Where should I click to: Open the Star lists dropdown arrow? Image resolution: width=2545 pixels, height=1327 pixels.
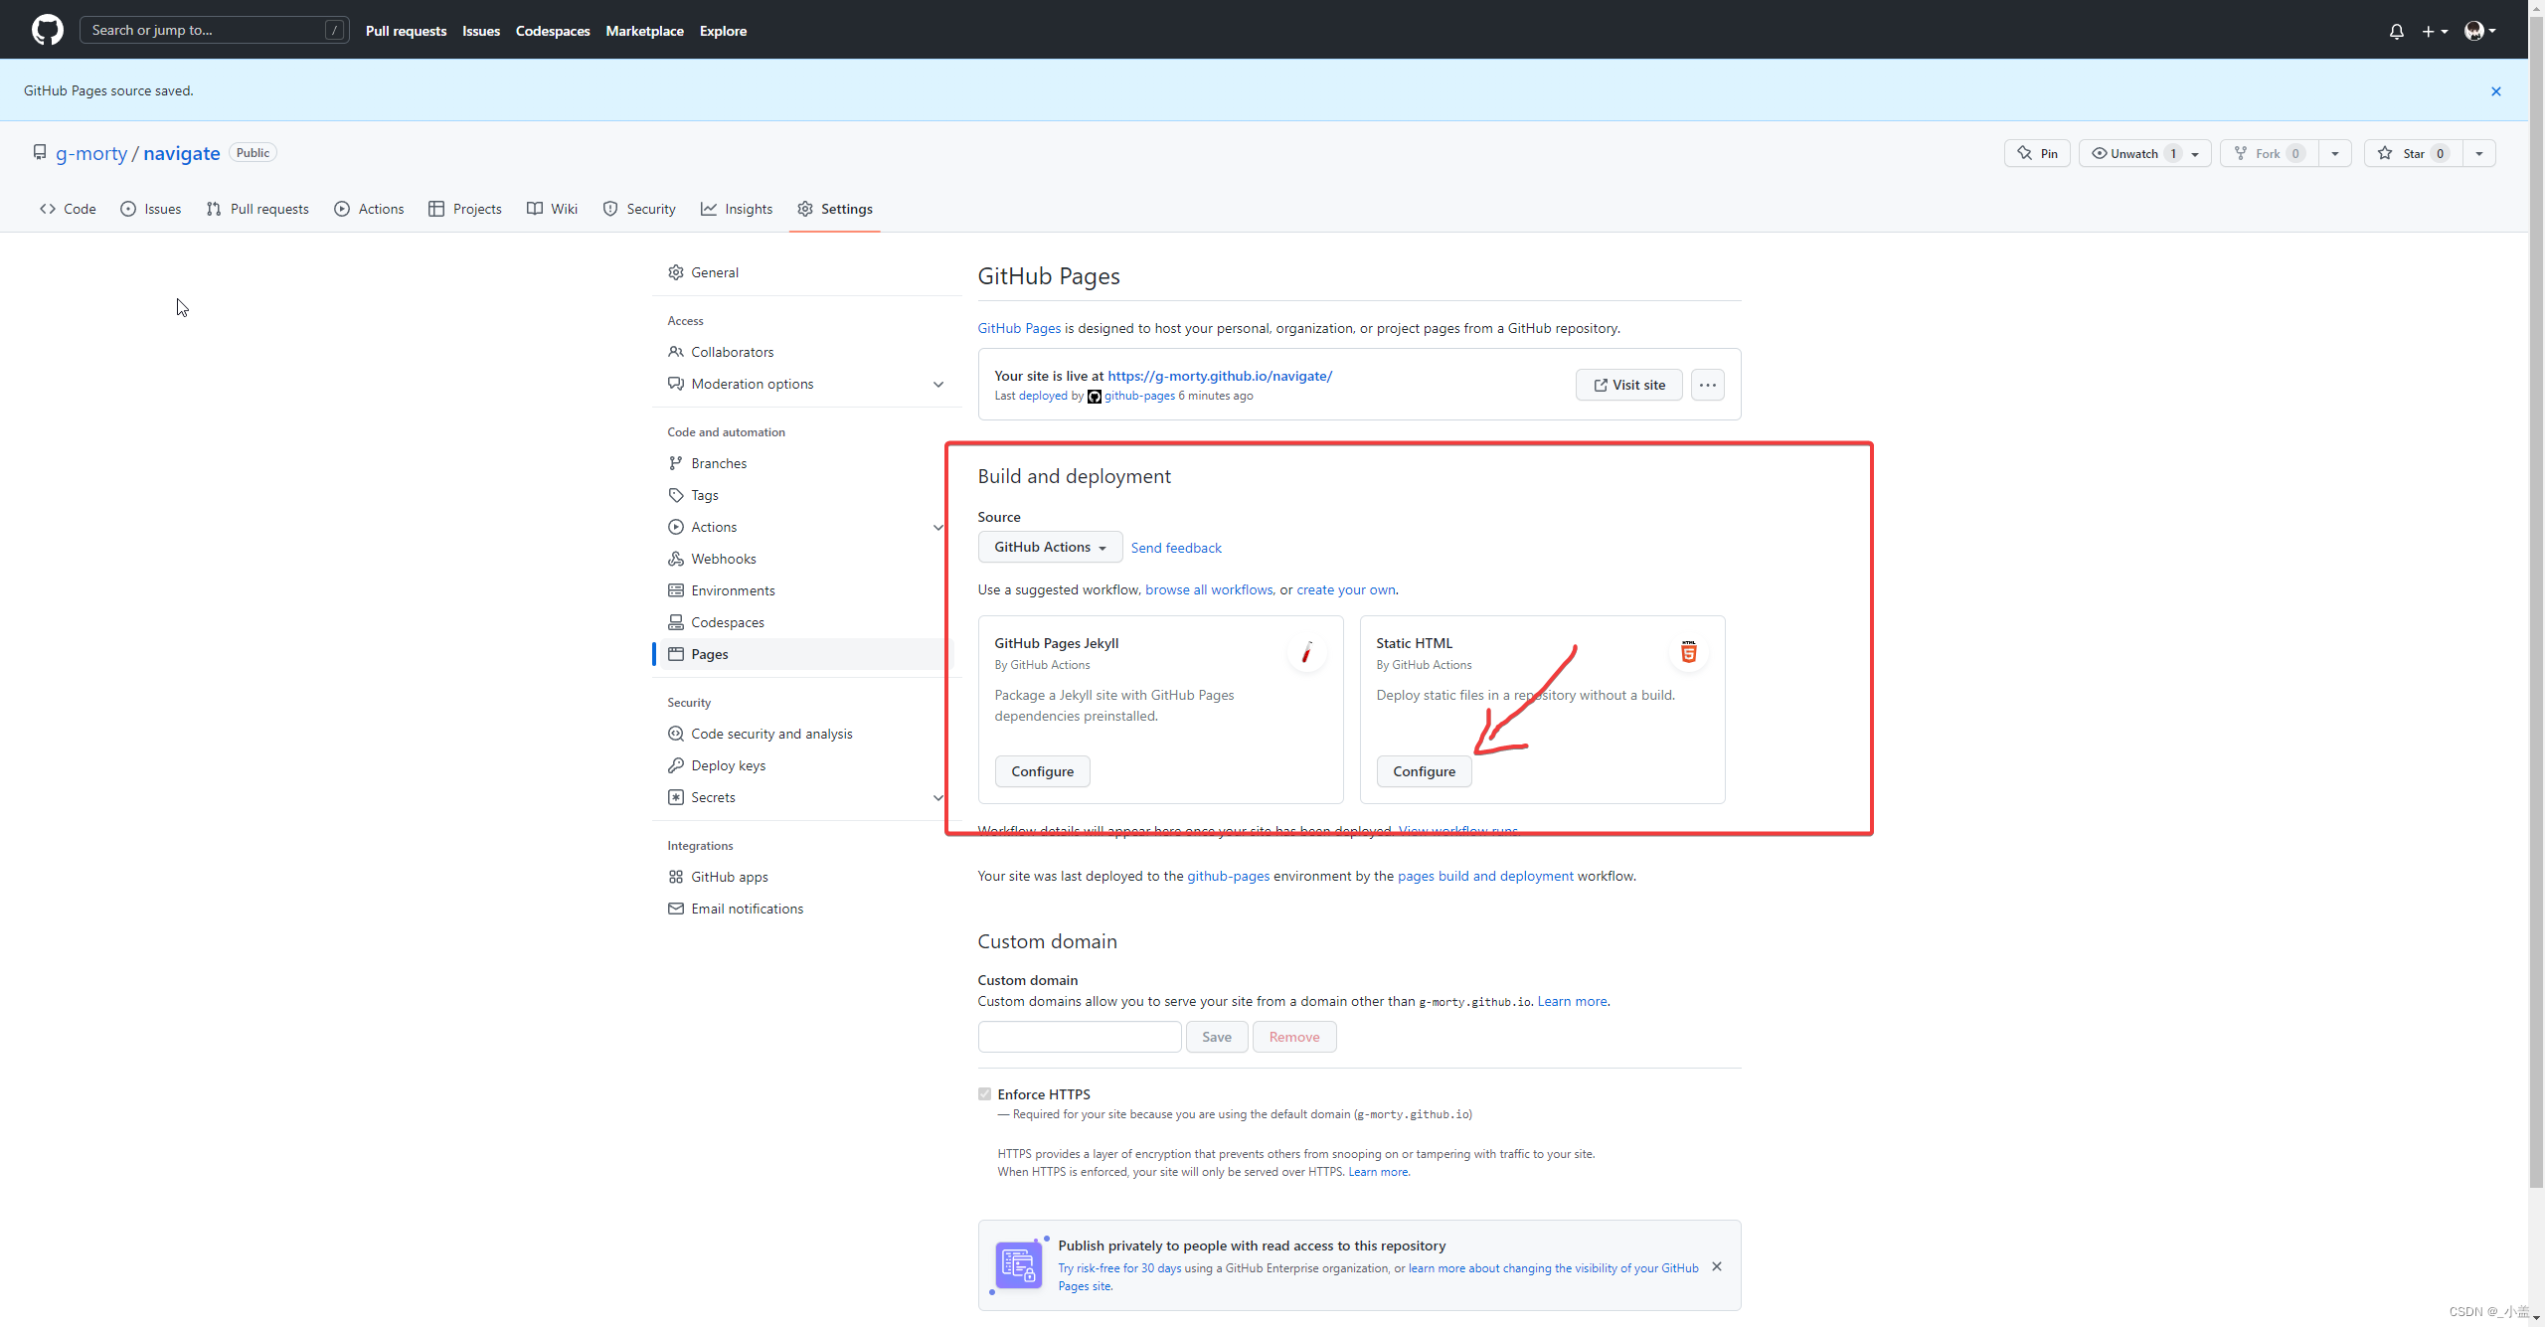point(2479,153)
